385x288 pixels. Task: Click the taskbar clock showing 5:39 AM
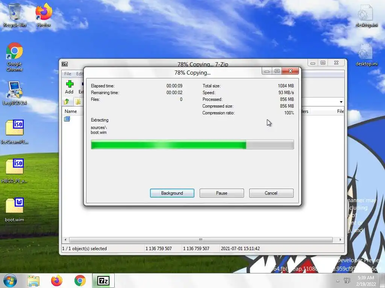click(366, 280)
